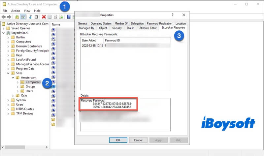Select the Users OU under Amsterdam
Screen dimensions: 264x156
(29, 91)
